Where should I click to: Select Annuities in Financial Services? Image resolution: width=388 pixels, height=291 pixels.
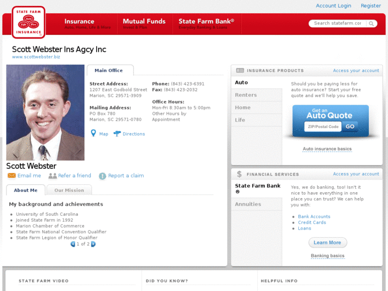click(257, 204)
